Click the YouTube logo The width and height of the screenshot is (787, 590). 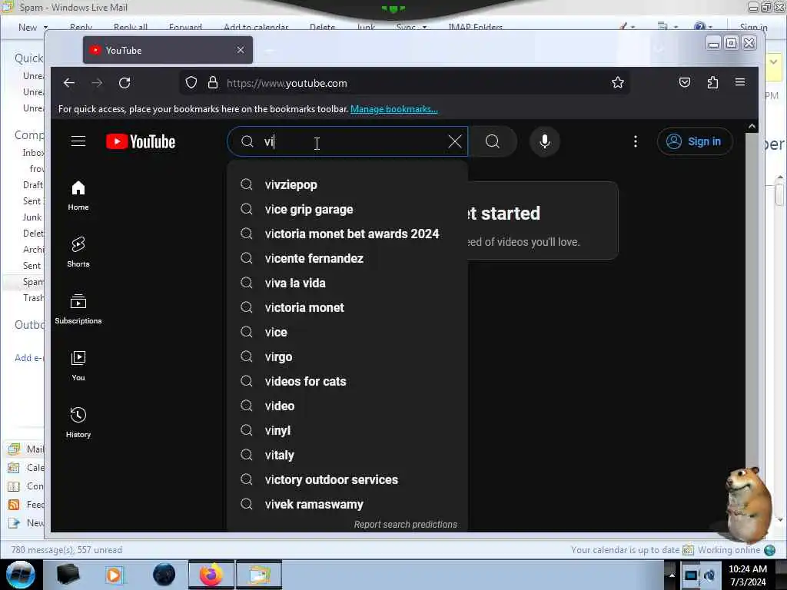click(x=141, y=142)
